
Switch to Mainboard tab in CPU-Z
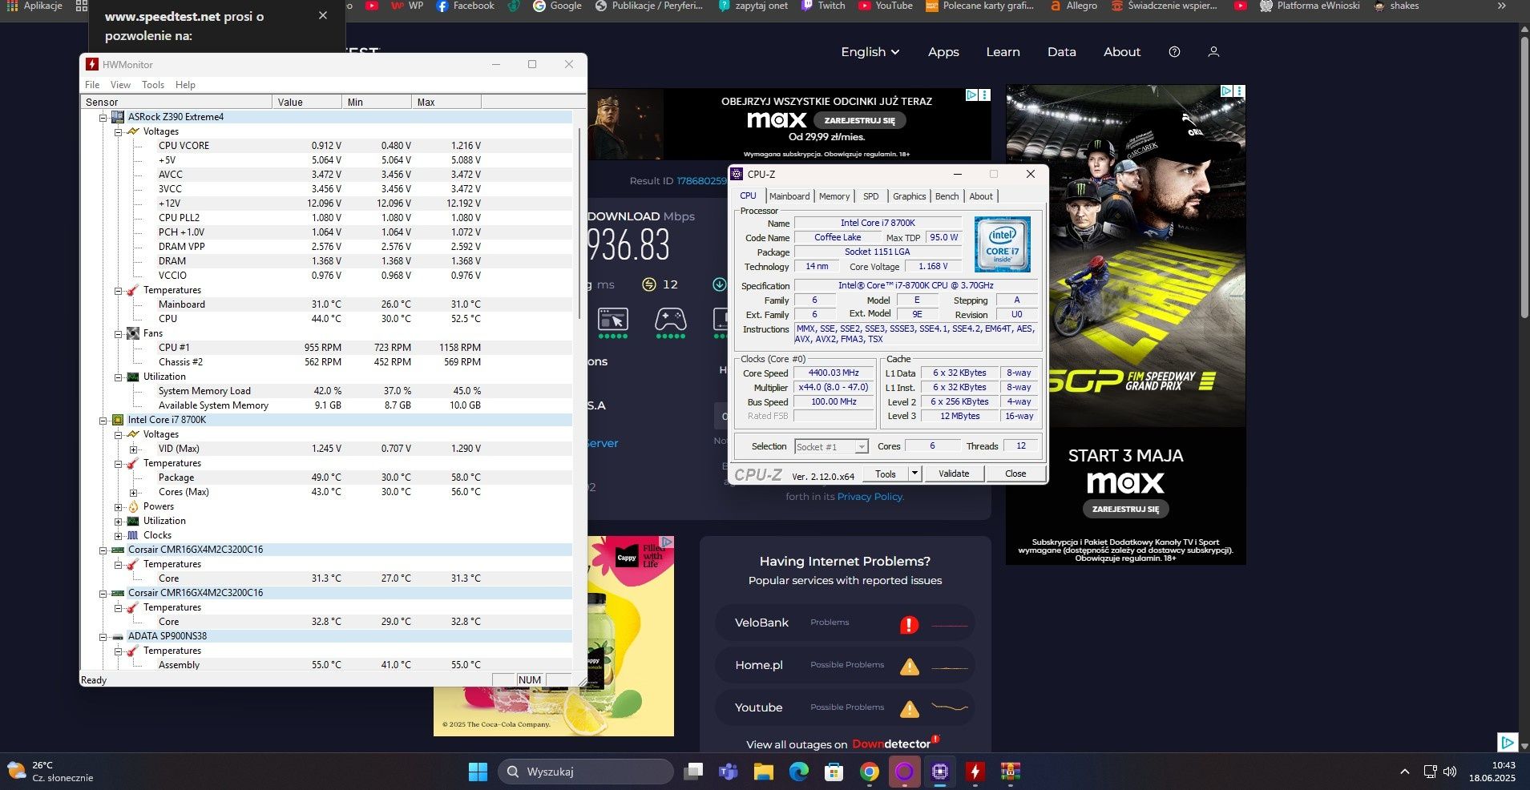(789, 196)
